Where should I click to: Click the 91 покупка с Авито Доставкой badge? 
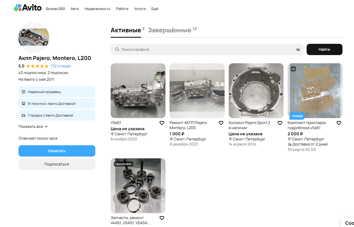coord(57,104)
